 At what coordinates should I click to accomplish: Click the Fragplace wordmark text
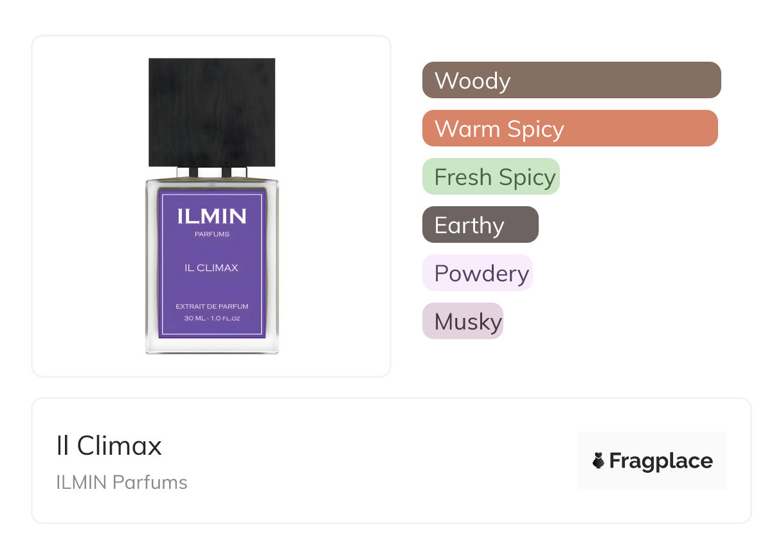tap(661, 461)
